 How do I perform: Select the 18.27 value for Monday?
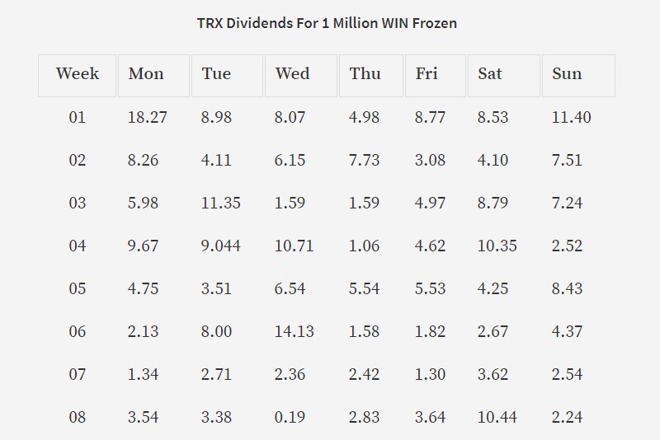pyautogui.click(x=148, y=117)
